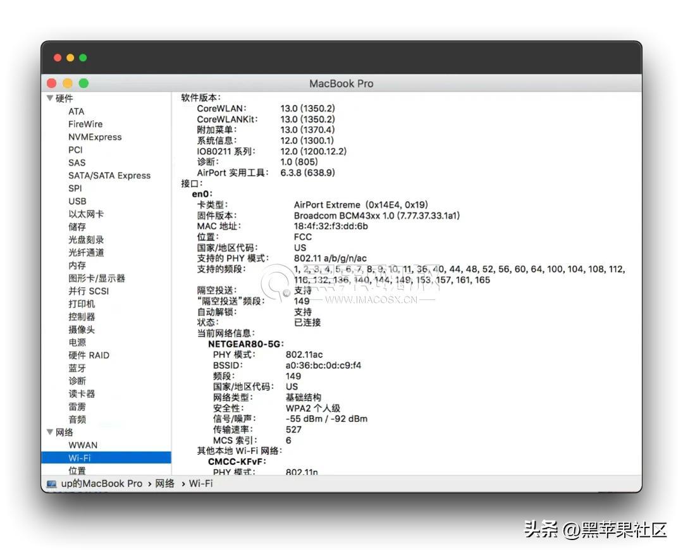Click the Mac icon in the breadcrumb bar

point(51,483)
